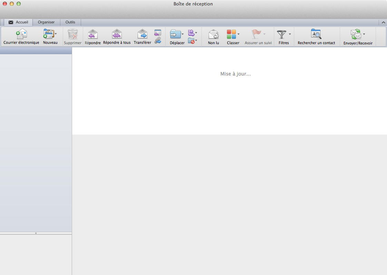Expand the Envoyer/Recevoir dropdown arrow
The height and width of the screenshot is (275, 387).
click(x=364, y=34)
